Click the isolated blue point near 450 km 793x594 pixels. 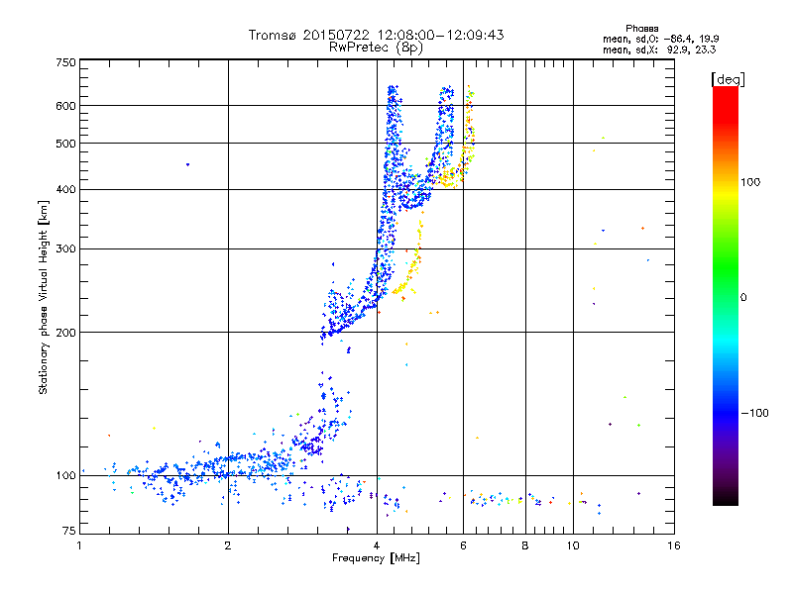click(187, 164)
